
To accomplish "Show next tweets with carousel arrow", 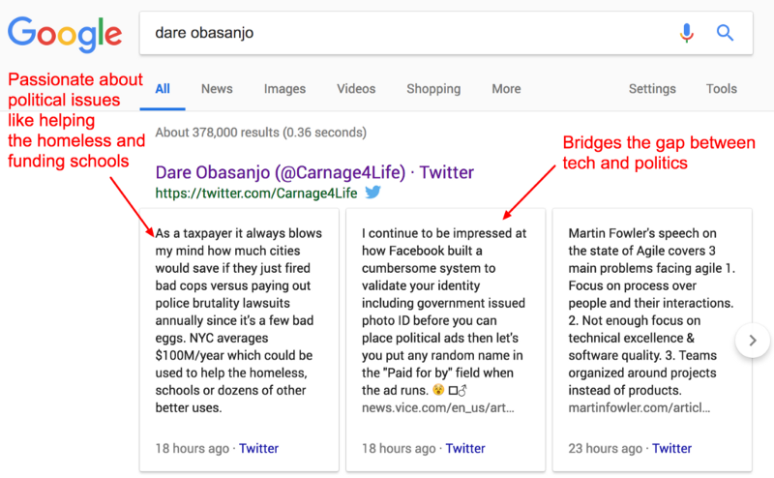I will [753, 341].
